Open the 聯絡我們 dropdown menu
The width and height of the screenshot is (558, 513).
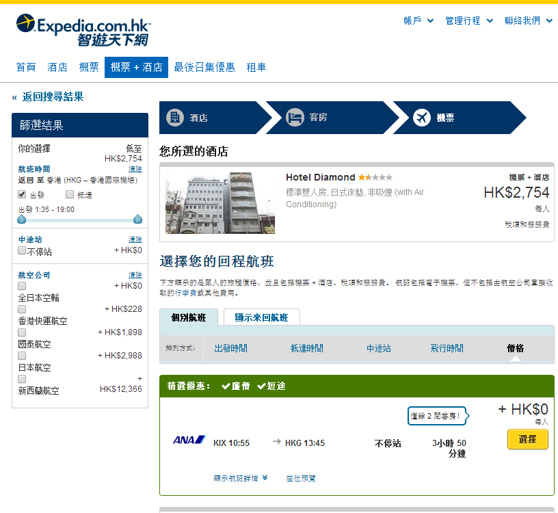click(x=528, y=21)
